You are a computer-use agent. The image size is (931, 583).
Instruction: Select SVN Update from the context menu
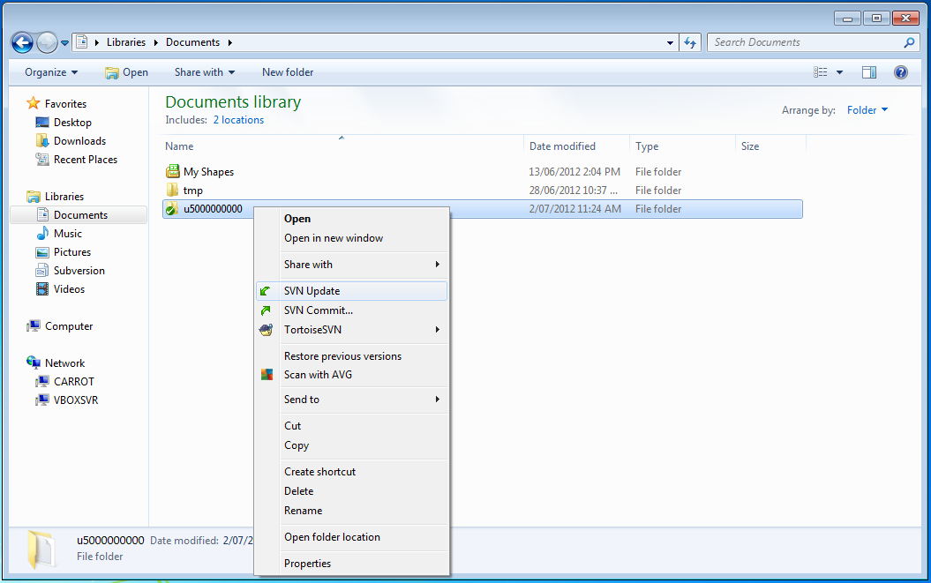(312, 290)
